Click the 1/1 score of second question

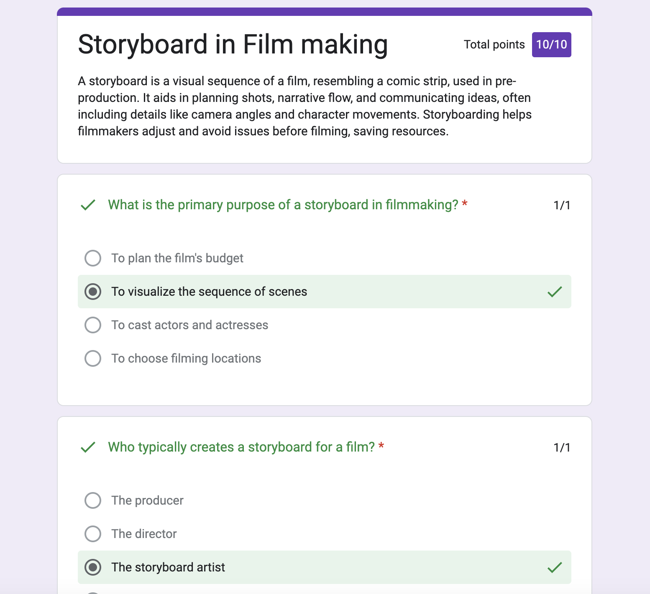point(562,447)
